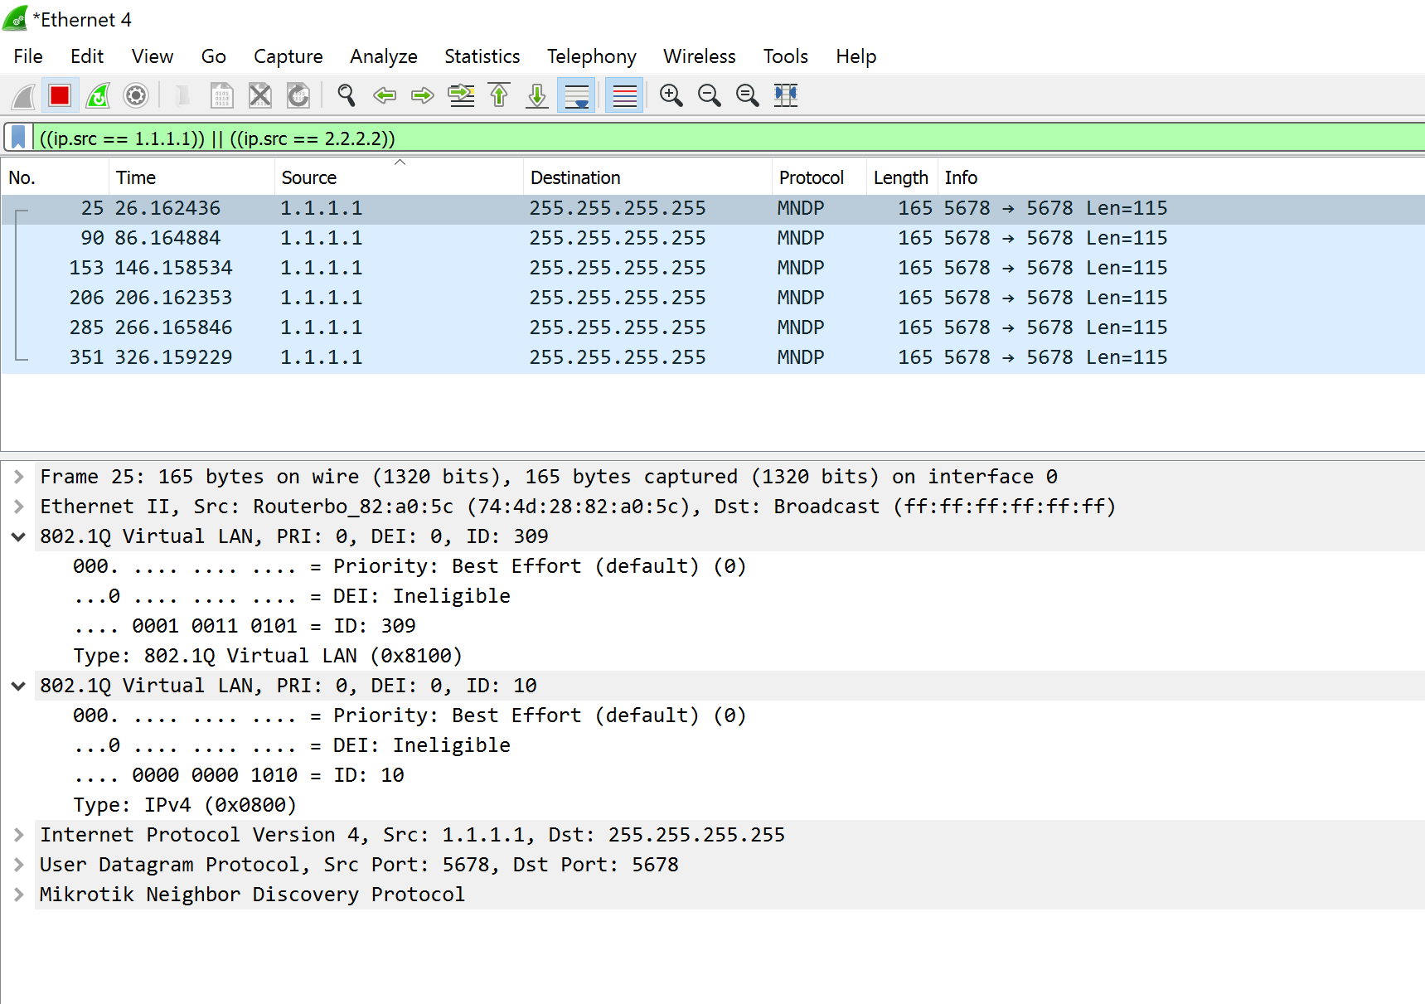Sort packets by the Destination column
This screenshot has width=1425, height=1004.
tap(647, 177)
